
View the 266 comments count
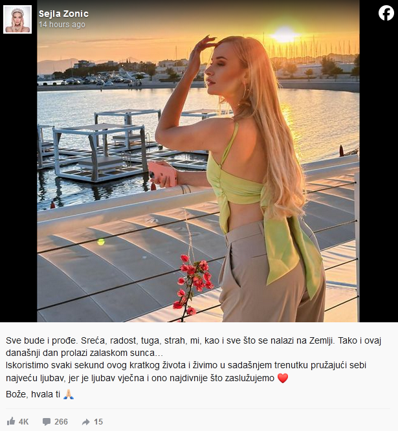point(61,422)
